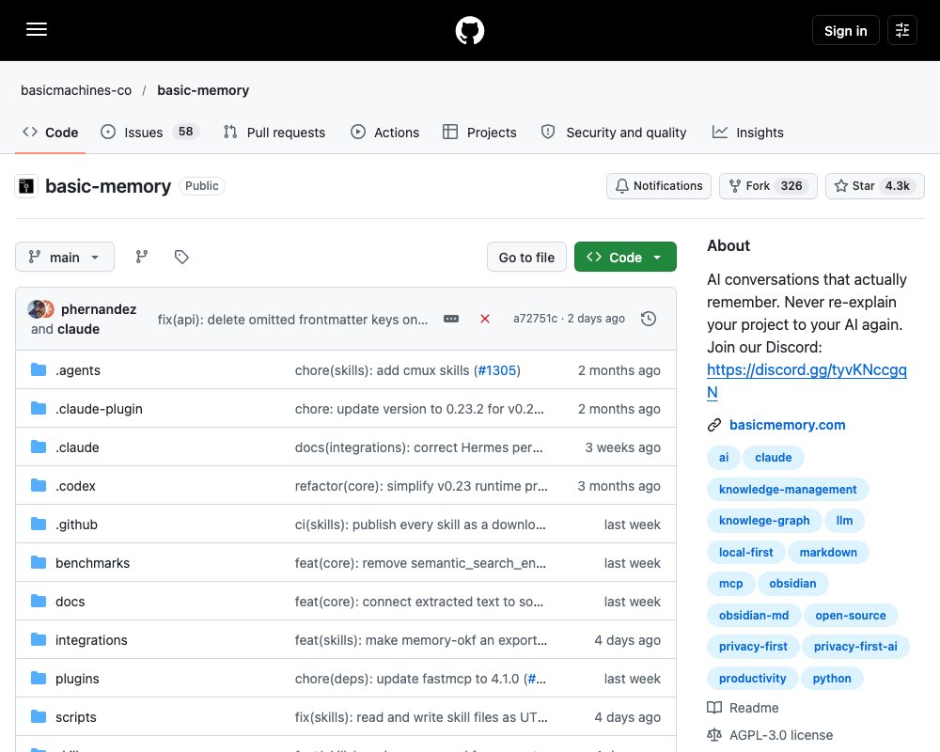Screen dimensions: 940x752
Task: View branches via branch icon
Action: pos(142,257)
